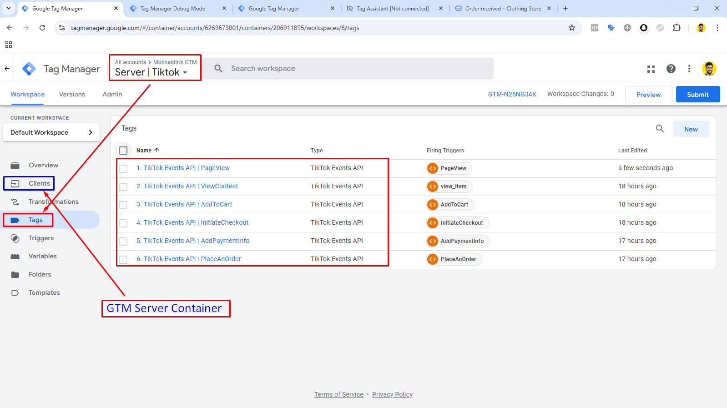727x408 pixels.
Task: Open the three-dot more options in header
Action: coord(689,69)
